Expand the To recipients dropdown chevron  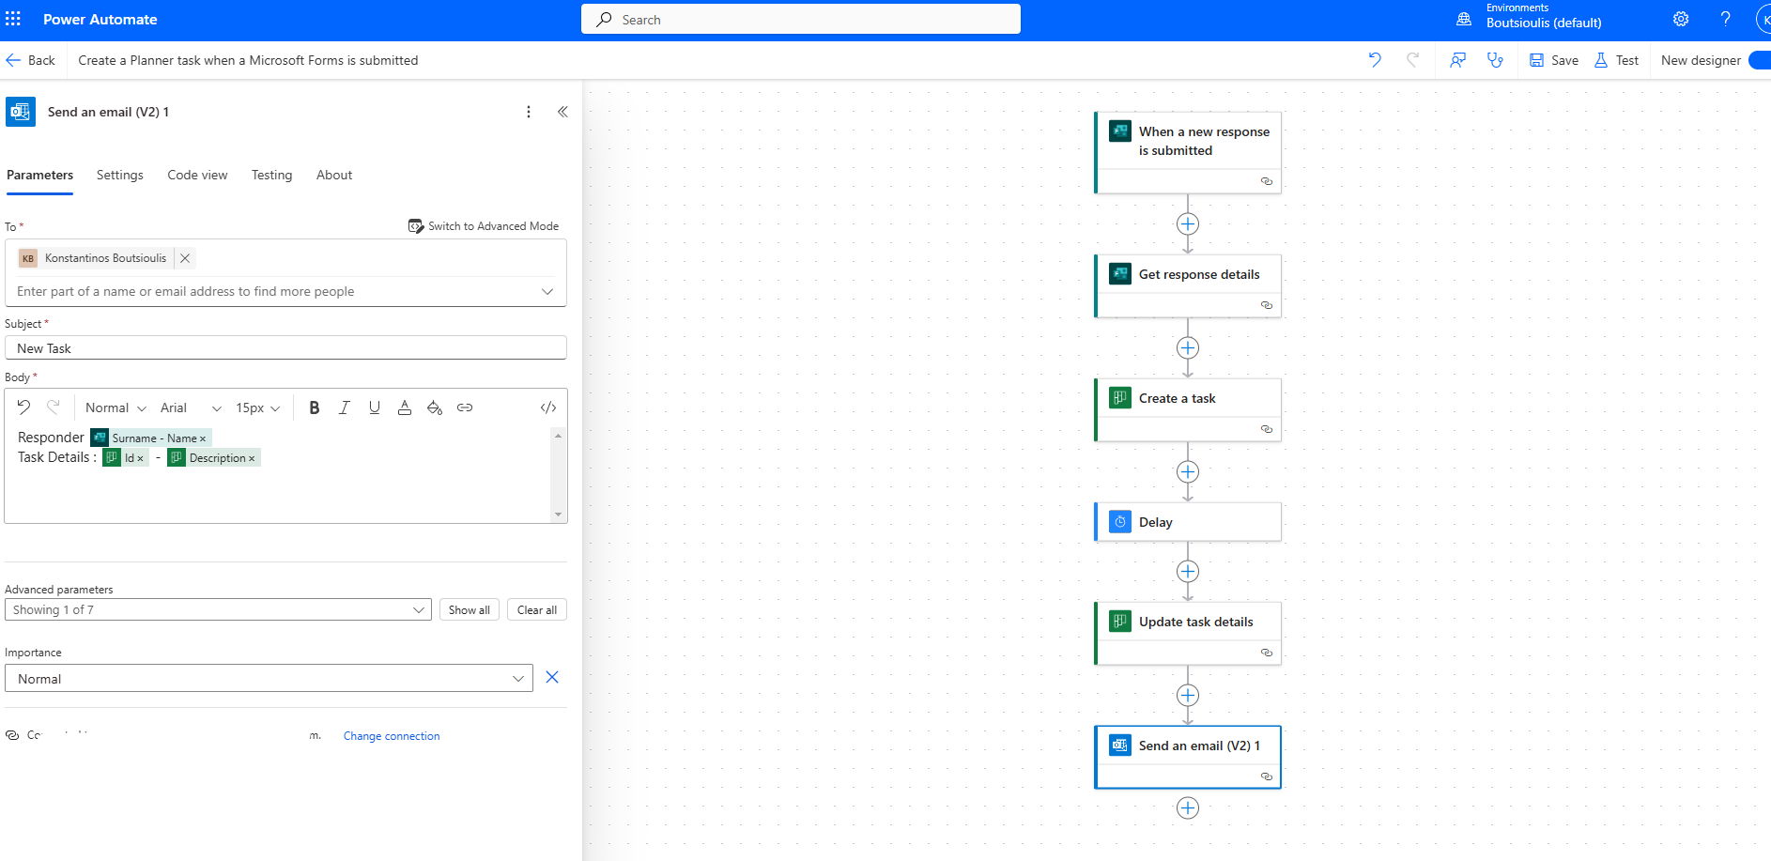pyautogui.click(x=547, y=292)
